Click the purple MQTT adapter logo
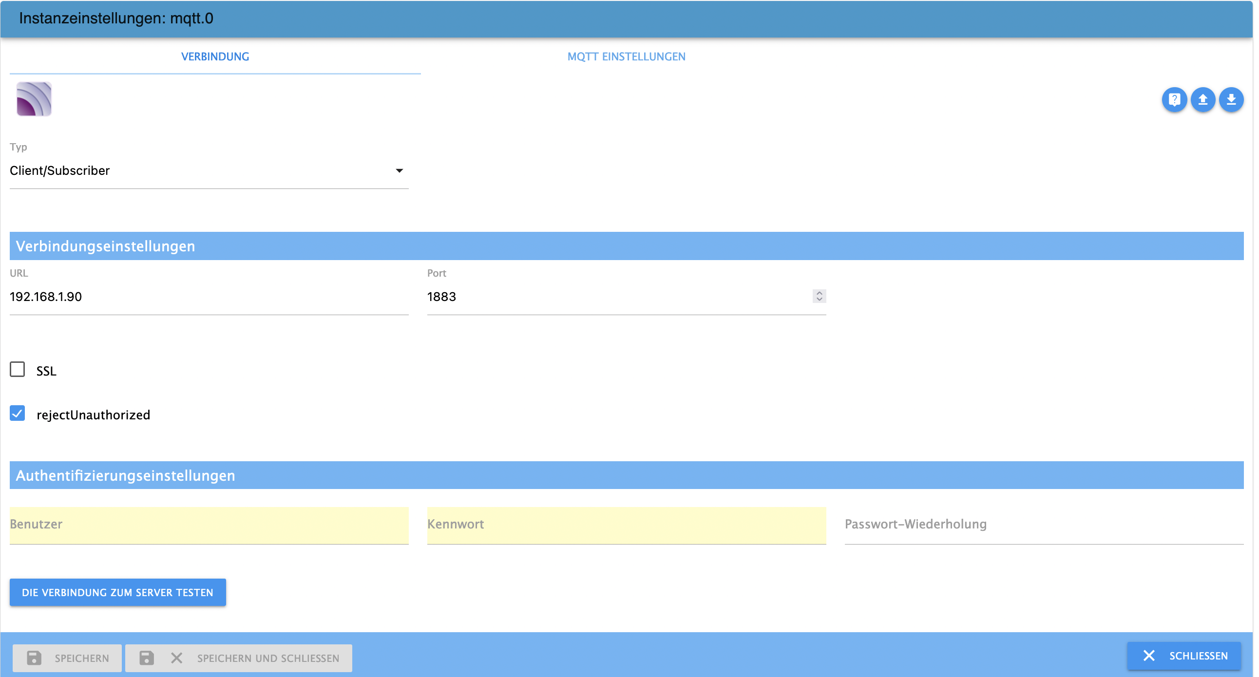1259x677 pixels. pyautogui.click(x=34, y=99)
